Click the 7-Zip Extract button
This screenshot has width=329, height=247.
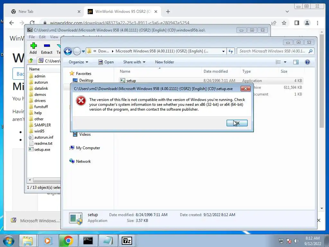47,49
